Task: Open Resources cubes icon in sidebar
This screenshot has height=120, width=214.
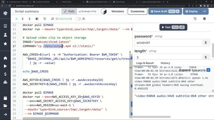Action: [x=5, y=82]
